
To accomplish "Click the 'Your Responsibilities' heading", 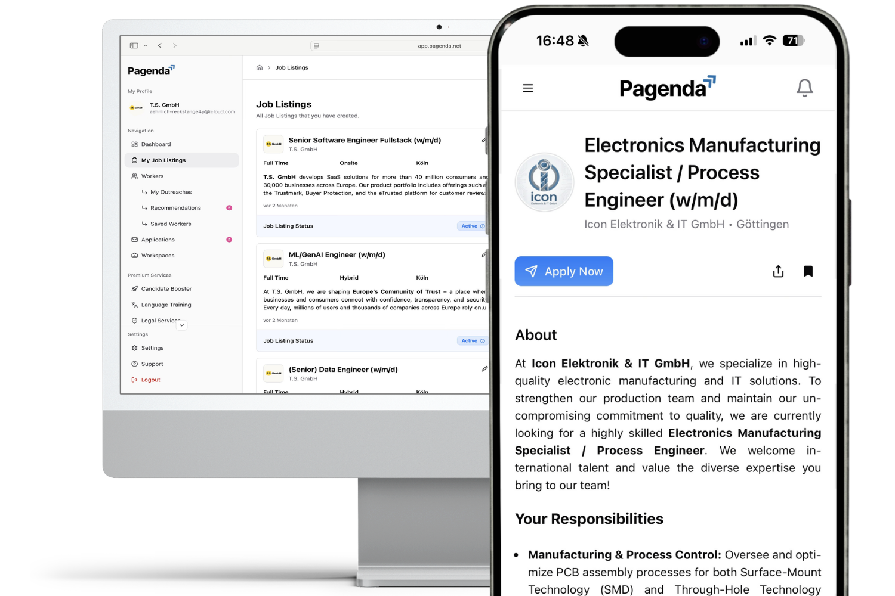I will (589, 519).
